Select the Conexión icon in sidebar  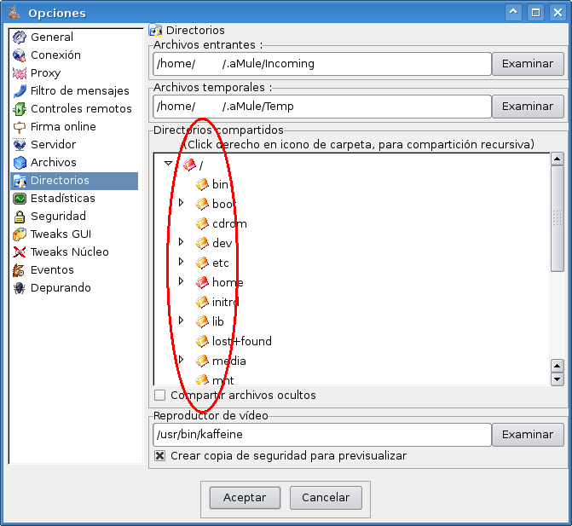click(20, 55)
